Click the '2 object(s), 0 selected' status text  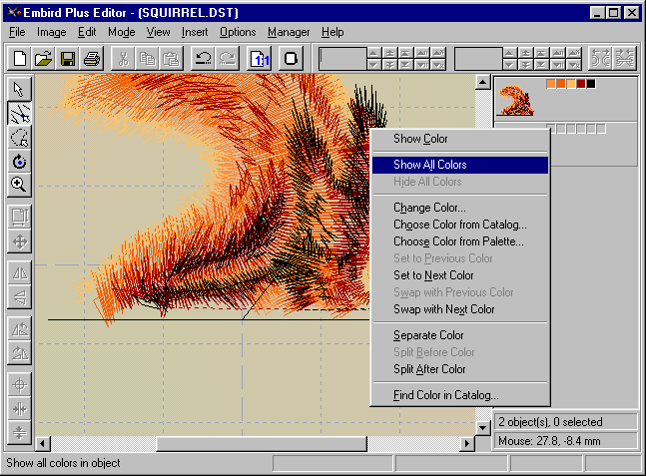pyautogui.click(x=550, y=422)
